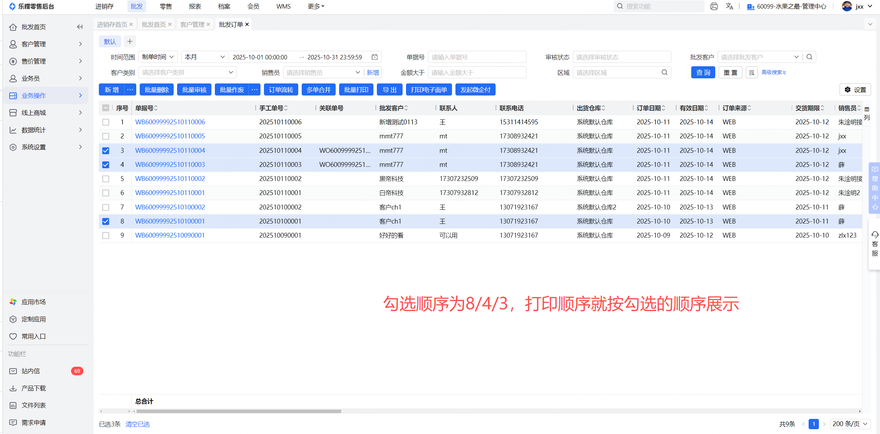Switch to the 客户管理 tab
Image resolution: width=880 pixels, height=434 pixels.
[x=192, y=24]
